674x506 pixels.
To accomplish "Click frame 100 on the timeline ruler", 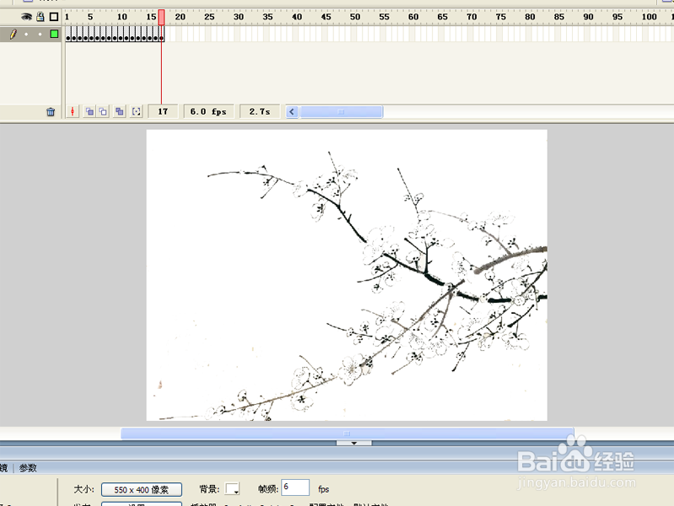I will click(x=649, y=17).
